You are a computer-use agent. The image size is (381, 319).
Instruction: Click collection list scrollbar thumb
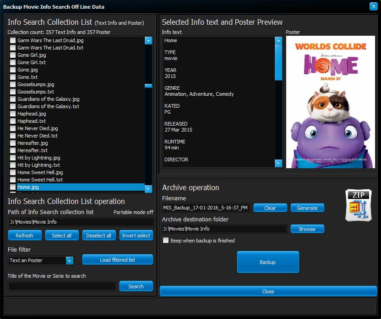(x=148, y=86)
